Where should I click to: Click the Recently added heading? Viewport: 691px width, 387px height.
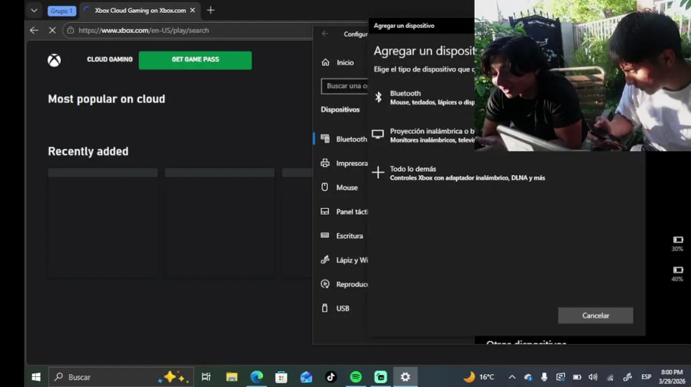click(88, 152)
